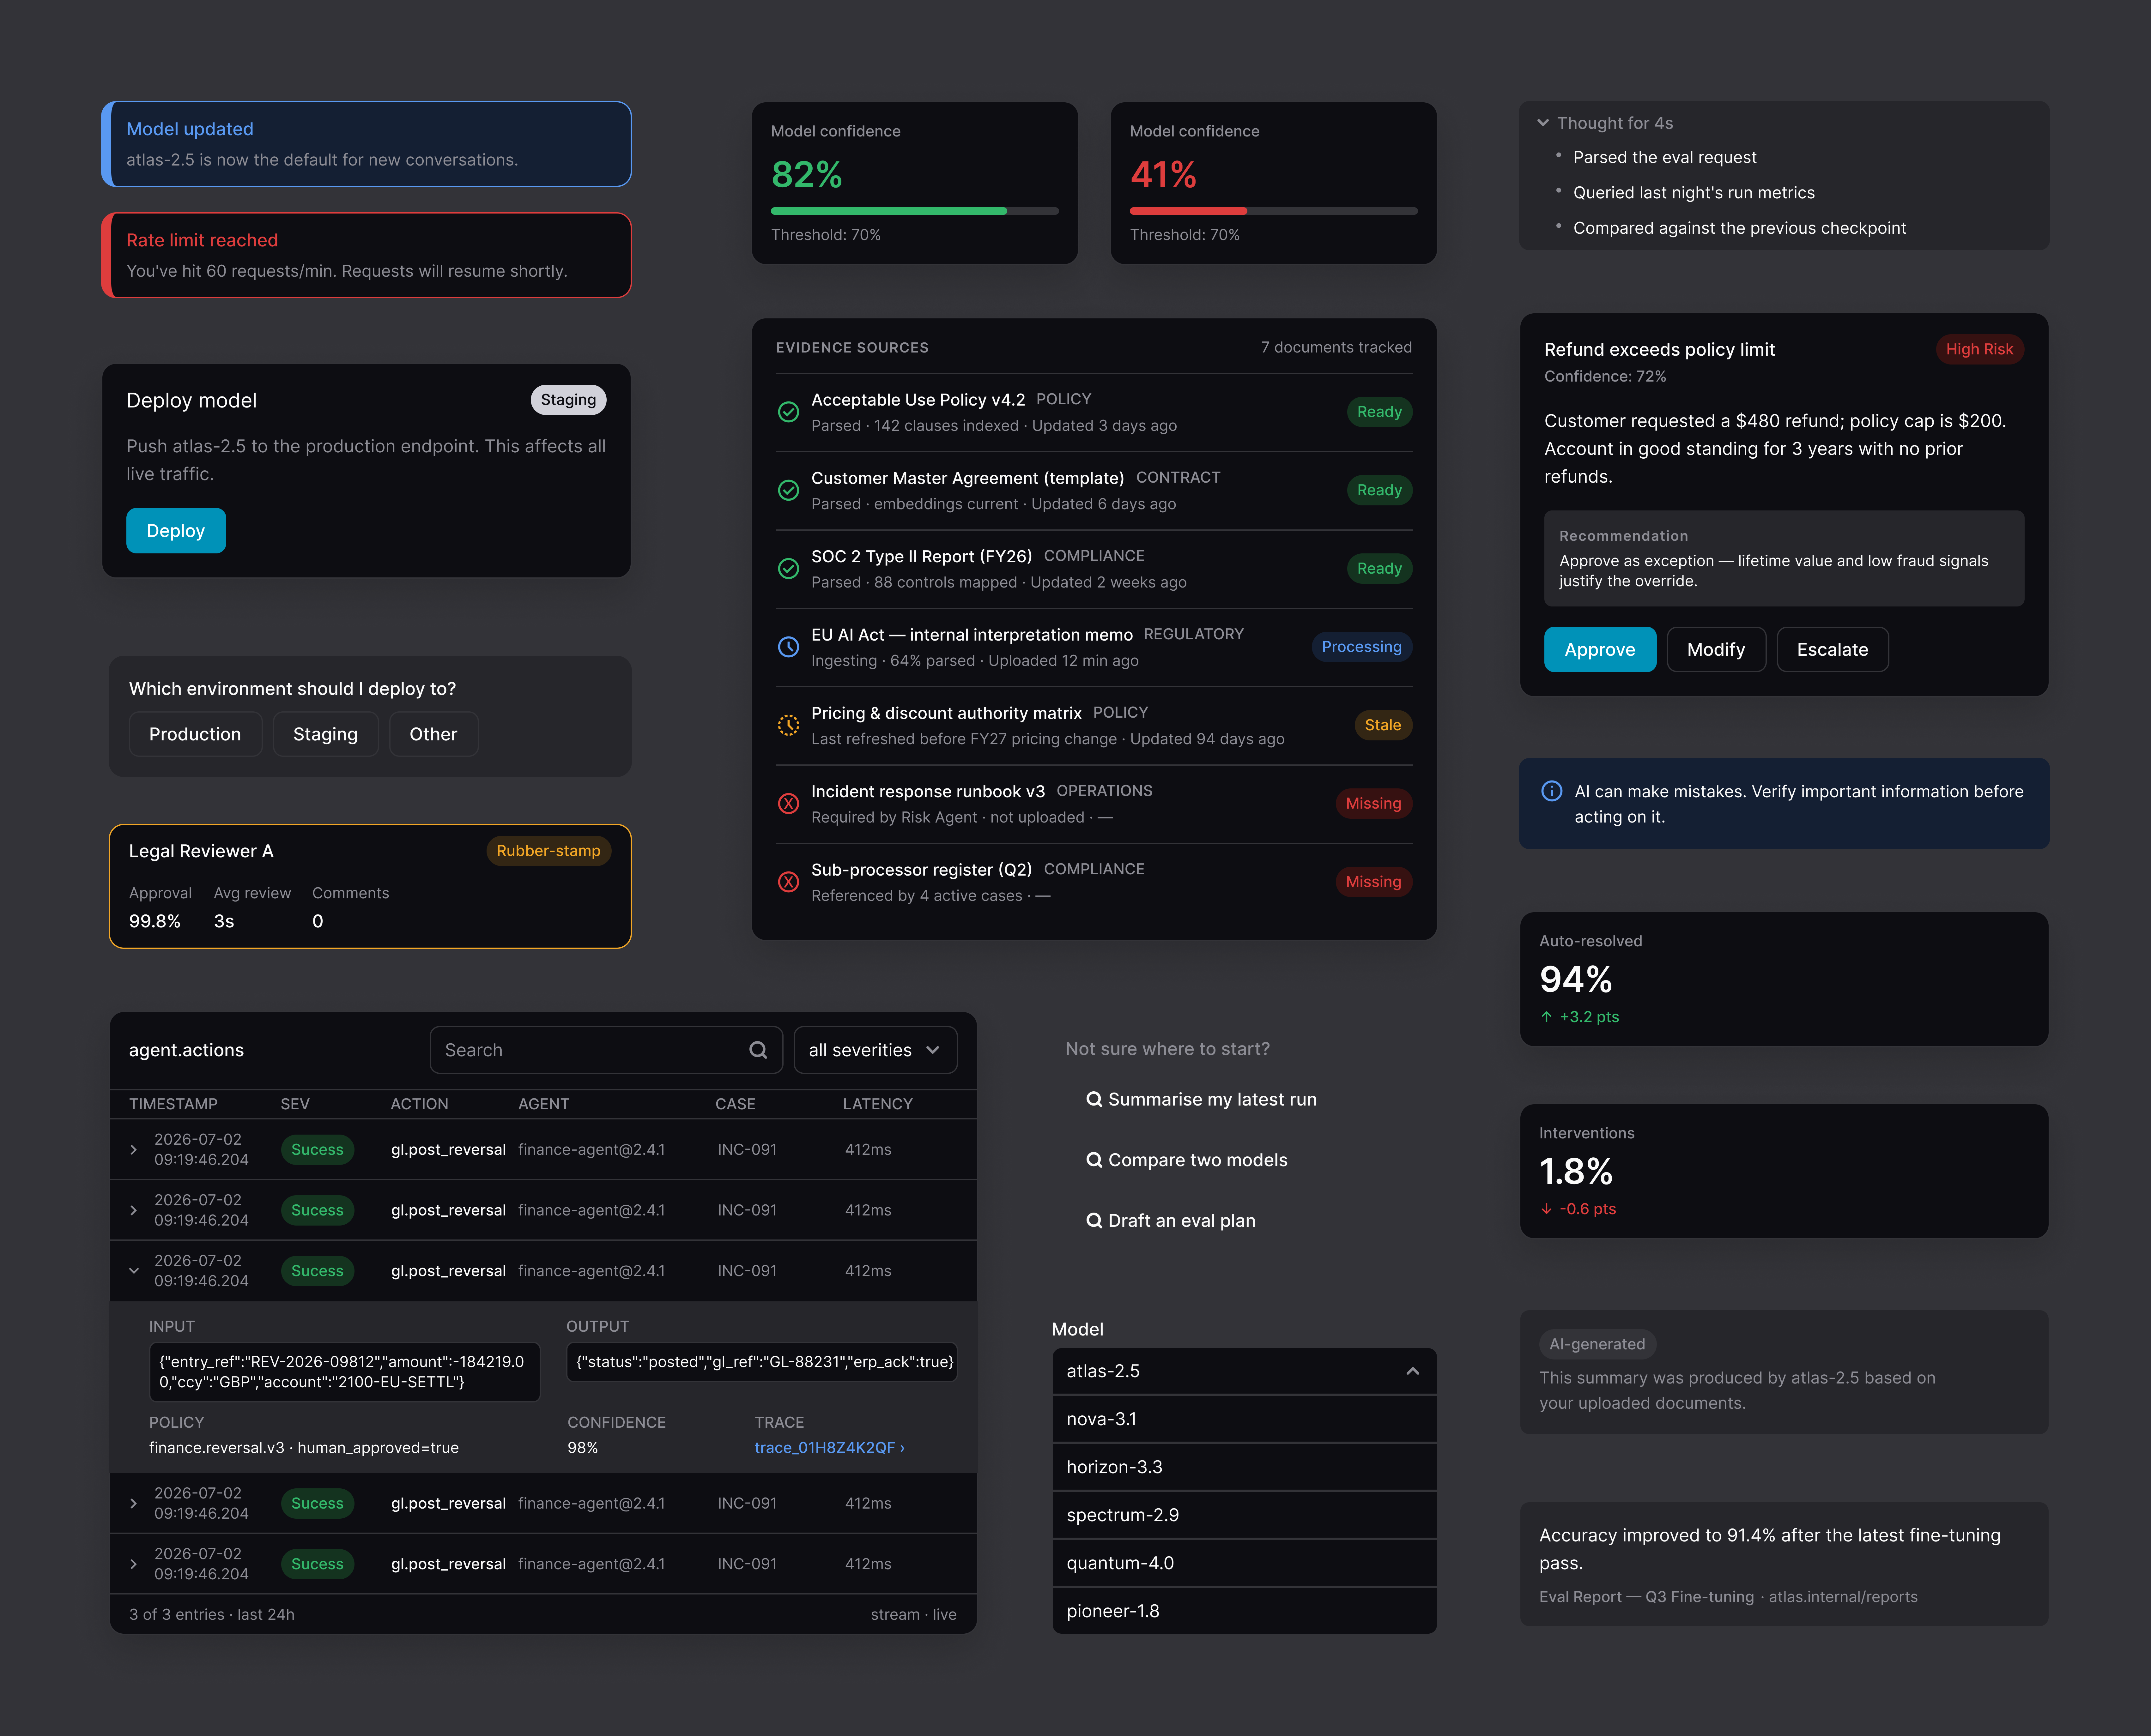
Task: Open the trace_01H8Z4K2QF link
Action: click(x=829, y=1448)
